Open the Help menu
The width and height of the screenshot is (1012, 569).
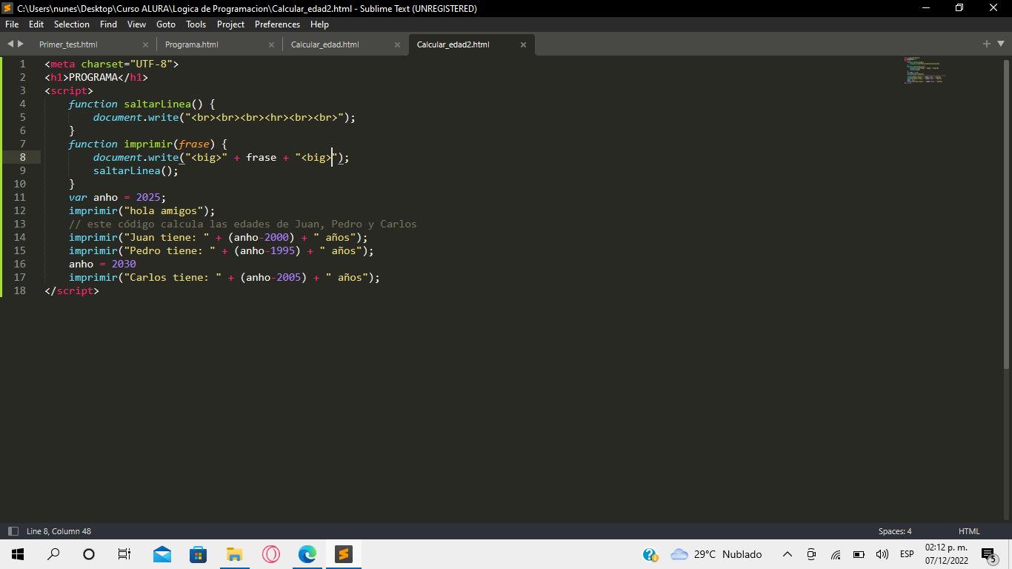pyautogui.click(x=319, y=24)
